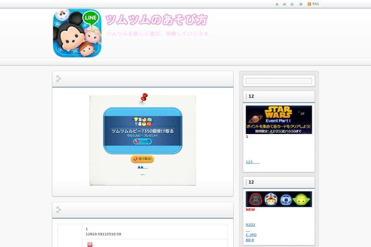Click the section icon above the ad panel
371x247 pixels.
tap(59, 78)
